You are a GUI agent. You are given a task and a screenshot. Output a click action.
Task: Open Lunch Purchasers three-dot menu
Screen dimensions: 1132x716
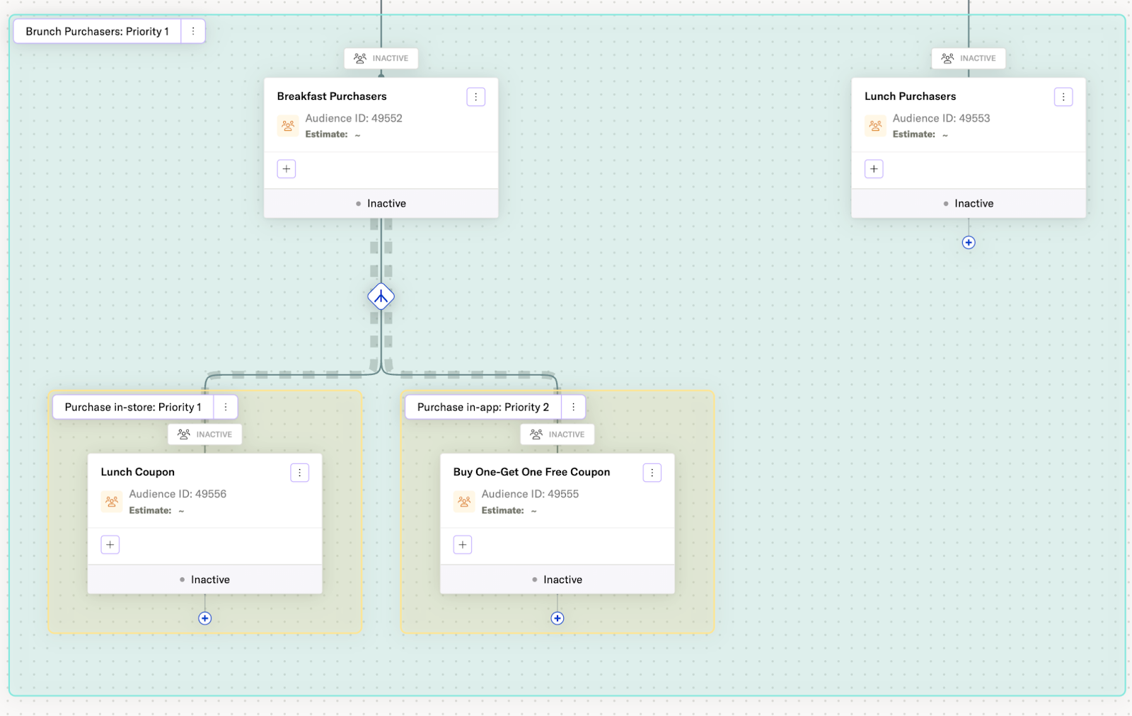click(x=1063, y=97)
